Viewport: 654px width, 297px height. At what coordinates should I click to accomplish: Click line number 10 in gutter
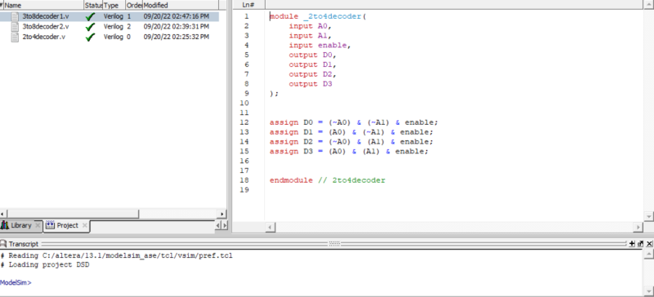[244, 103]
